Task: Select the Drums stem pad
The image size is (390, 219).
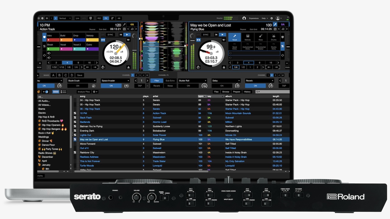Action: 274,37
